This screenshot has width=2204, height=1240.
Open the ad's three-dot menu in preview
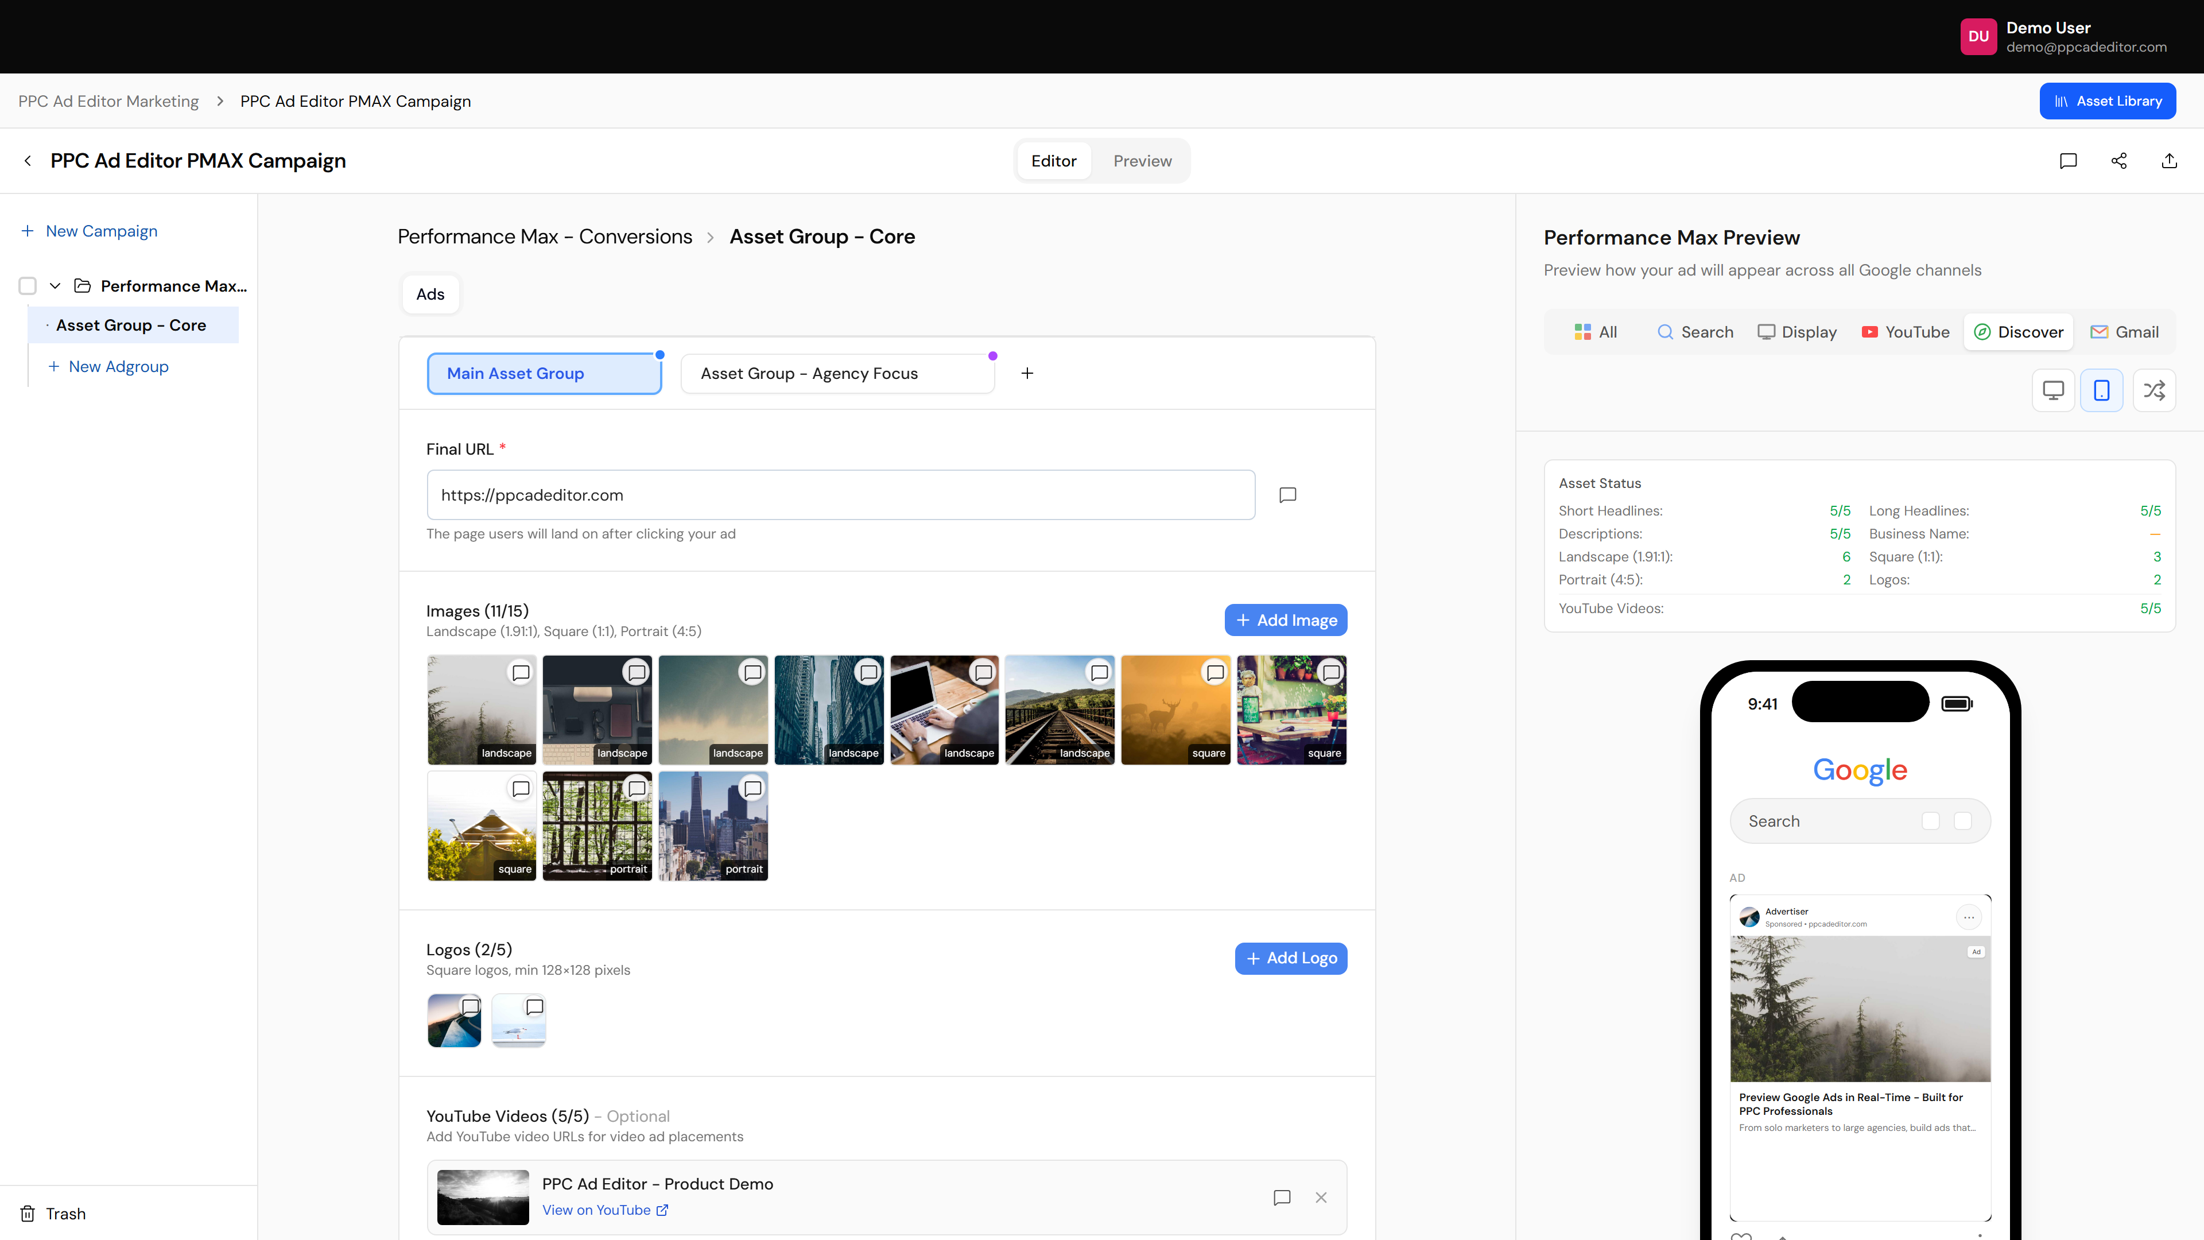[x=1969, y=917]
